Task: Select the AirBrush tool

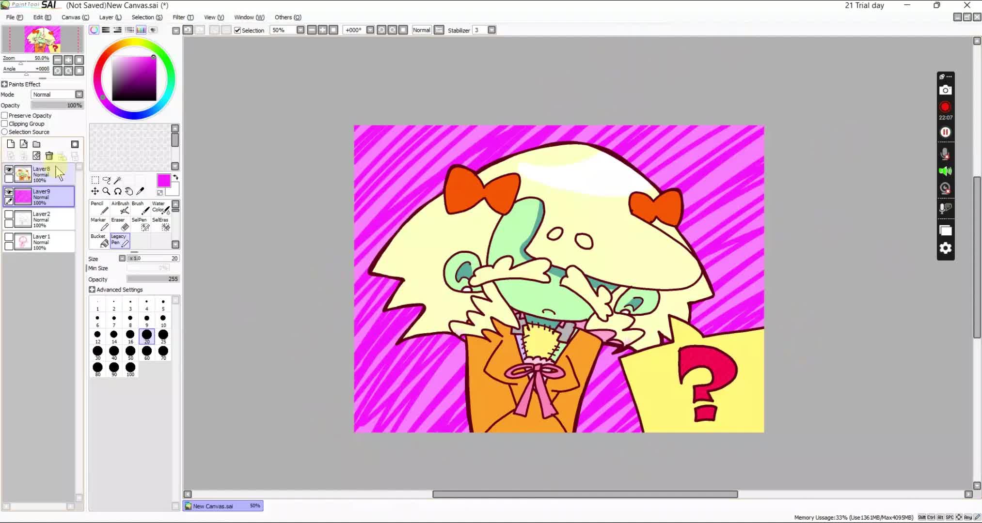Action: coord(120,208)
